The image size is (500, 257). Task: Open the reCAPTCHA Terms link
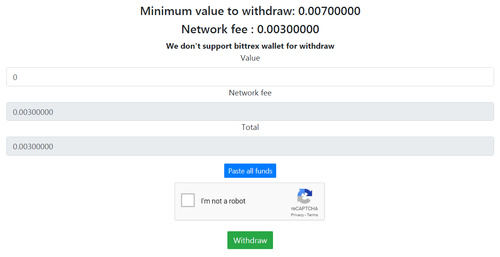click(312, 215)
